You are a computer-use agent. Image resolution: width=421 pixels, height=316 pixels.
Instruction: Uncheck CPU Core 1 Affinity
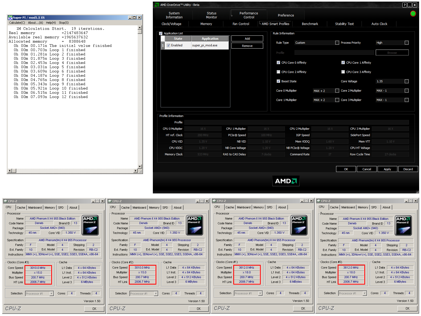343,63
